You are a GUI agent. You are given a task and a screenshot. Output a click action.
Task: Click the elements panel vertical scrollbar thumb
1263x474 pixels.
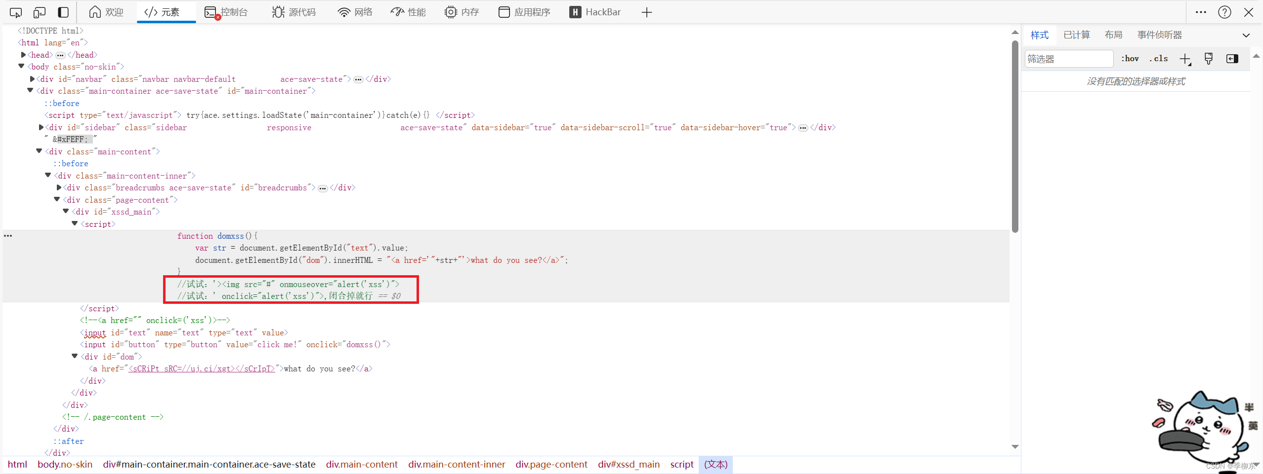(1015, 136)
